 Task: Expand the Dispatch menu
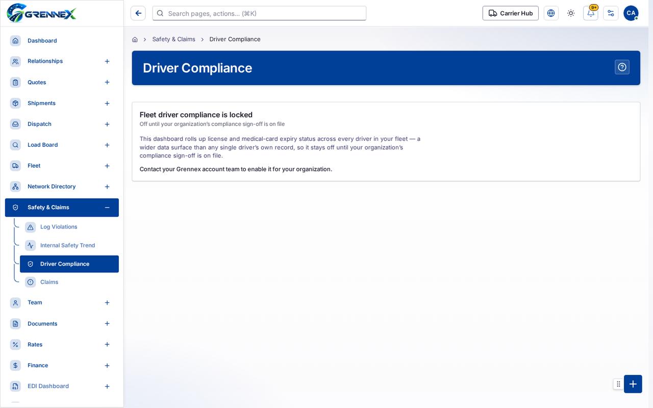[x=107, y=124]
